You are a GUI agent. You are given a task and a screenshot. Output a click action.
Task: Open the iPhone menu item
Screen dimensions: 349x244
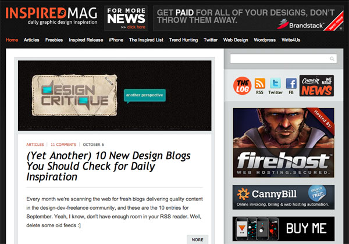pyautogui.click(x=116, y=40)
